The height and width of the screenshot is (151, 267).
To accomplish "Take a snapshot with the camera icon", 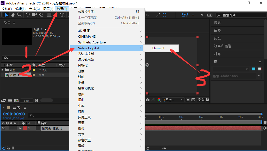I will (148, 100).
